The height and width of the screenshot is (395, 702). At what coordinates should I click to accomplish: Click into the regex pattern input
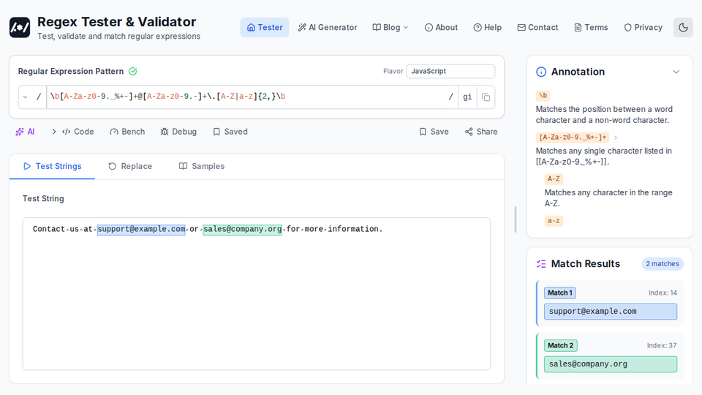pyautogui.click(x=249, y=97)
